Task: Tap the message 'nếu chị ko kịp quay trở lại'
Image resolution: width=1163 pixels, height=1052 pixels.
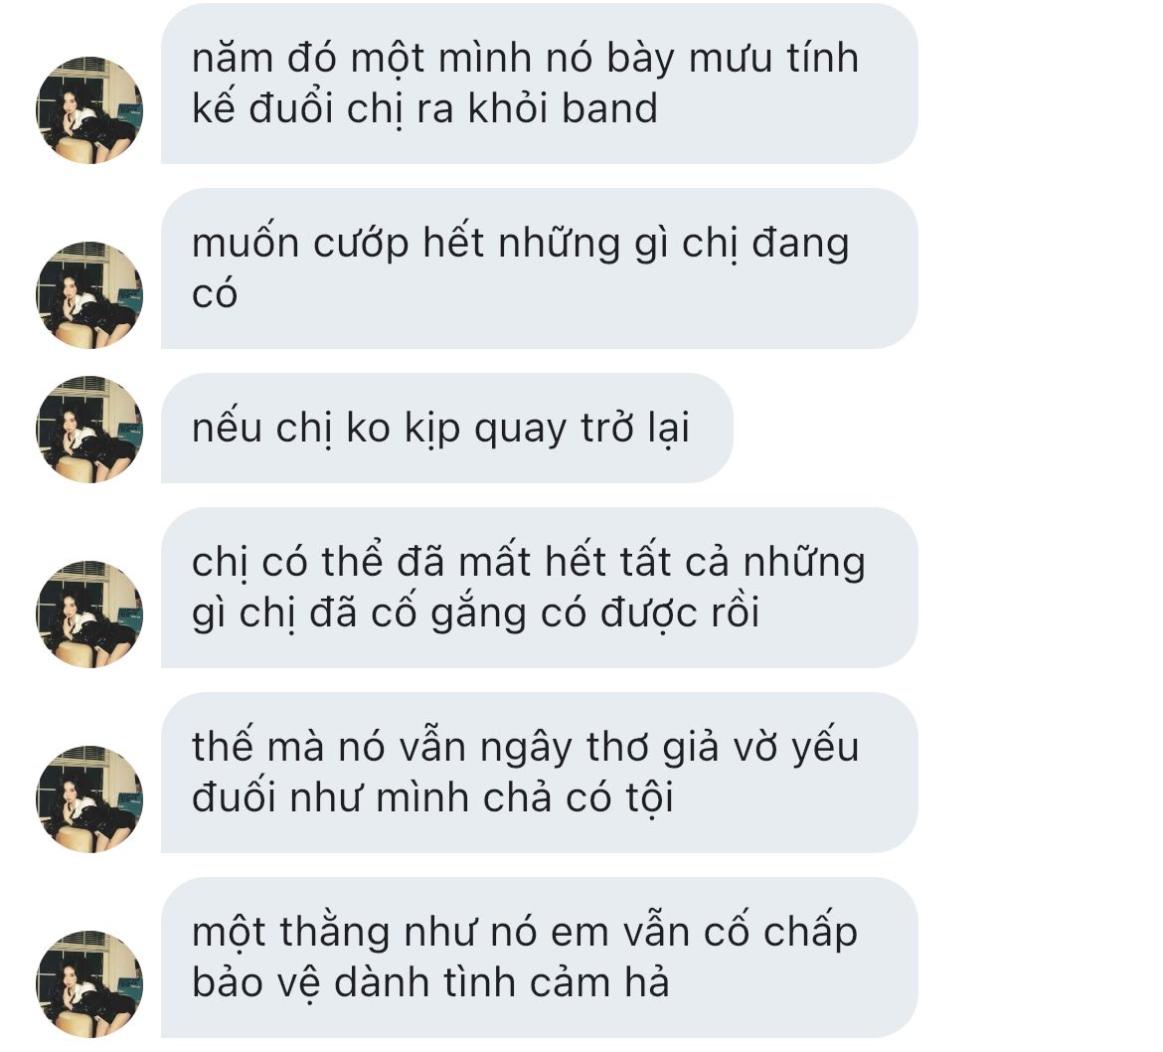Action: coord(447,429)
